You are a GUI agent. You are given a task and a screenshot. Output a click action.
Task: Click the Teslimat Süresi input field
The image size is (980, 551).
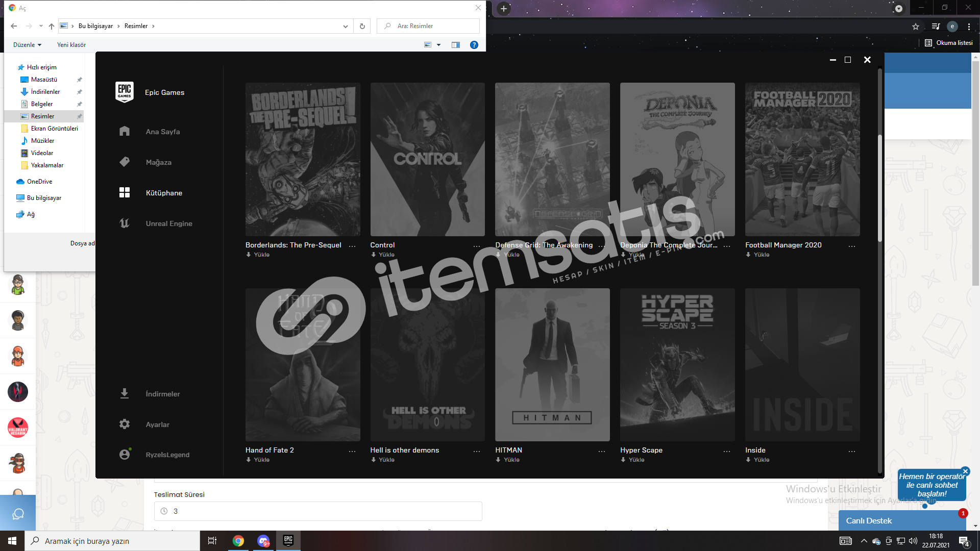point(318,511)
